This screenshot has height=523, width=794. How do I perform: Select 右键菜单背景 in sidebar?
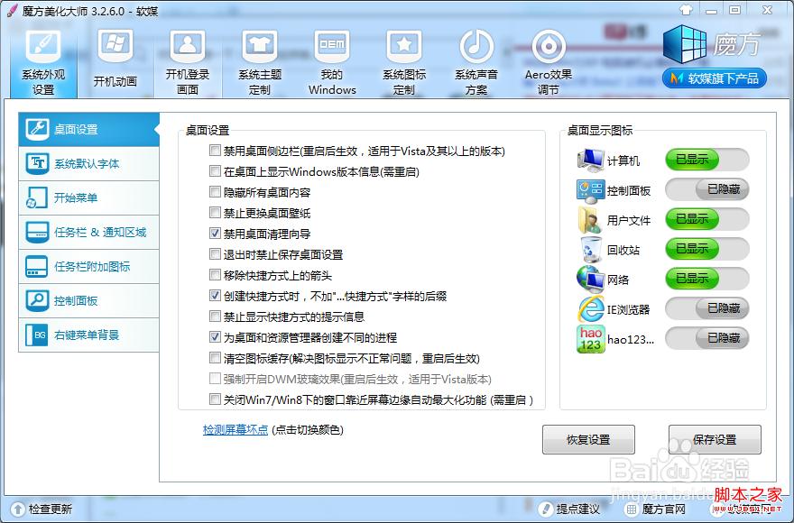88,335
